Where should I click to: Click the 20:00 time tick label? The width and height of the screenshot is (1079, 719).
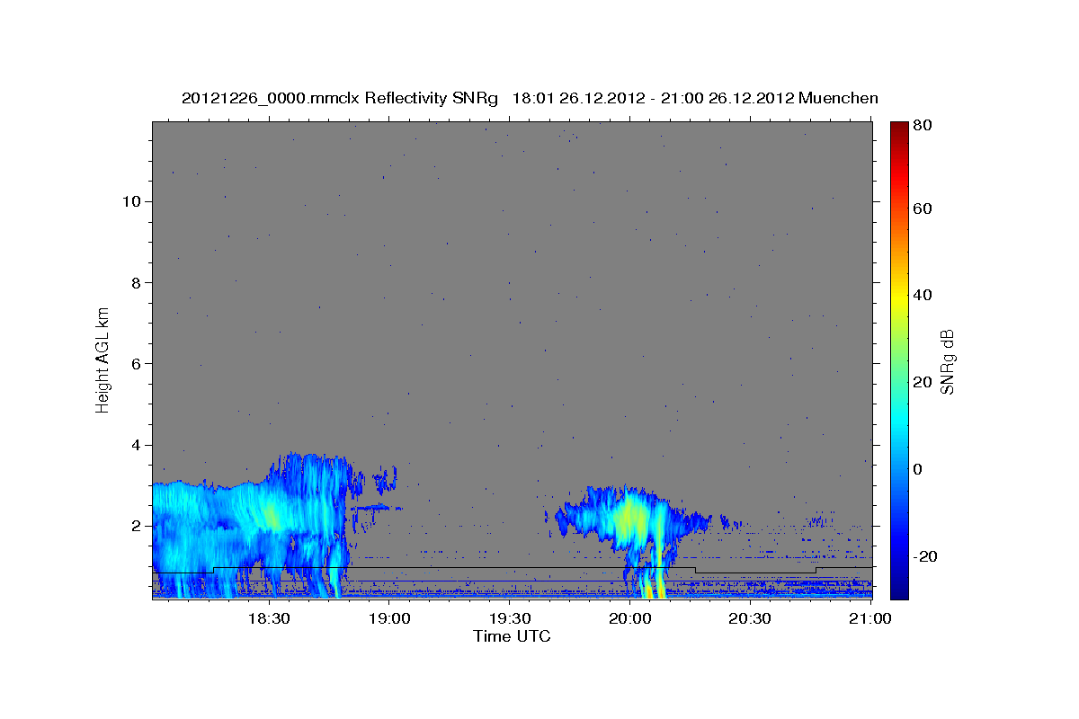click(629, 618)
